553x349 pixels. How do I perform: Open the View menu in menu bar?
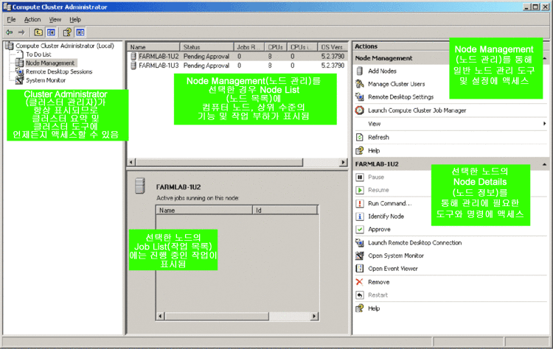click(55, 20)
